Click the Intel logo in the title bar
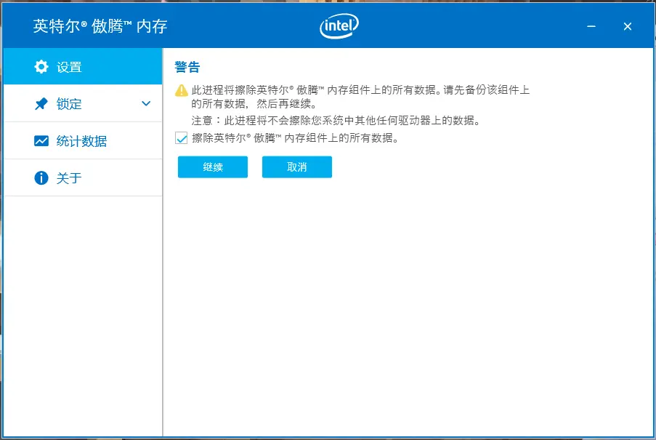 point(339,27)
